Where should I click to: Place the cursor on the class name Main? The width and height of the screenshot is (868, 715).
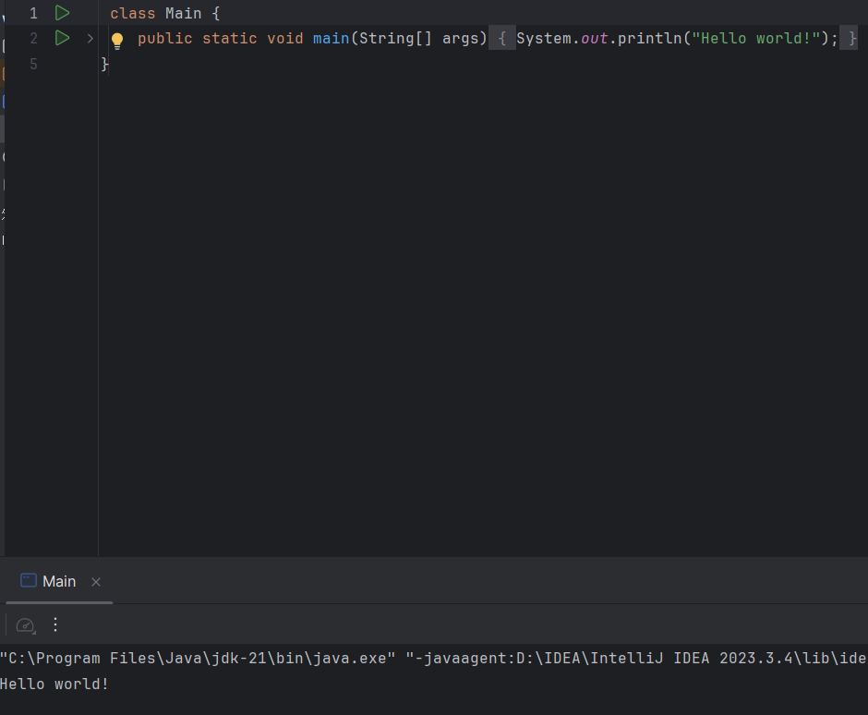(183, 14)
